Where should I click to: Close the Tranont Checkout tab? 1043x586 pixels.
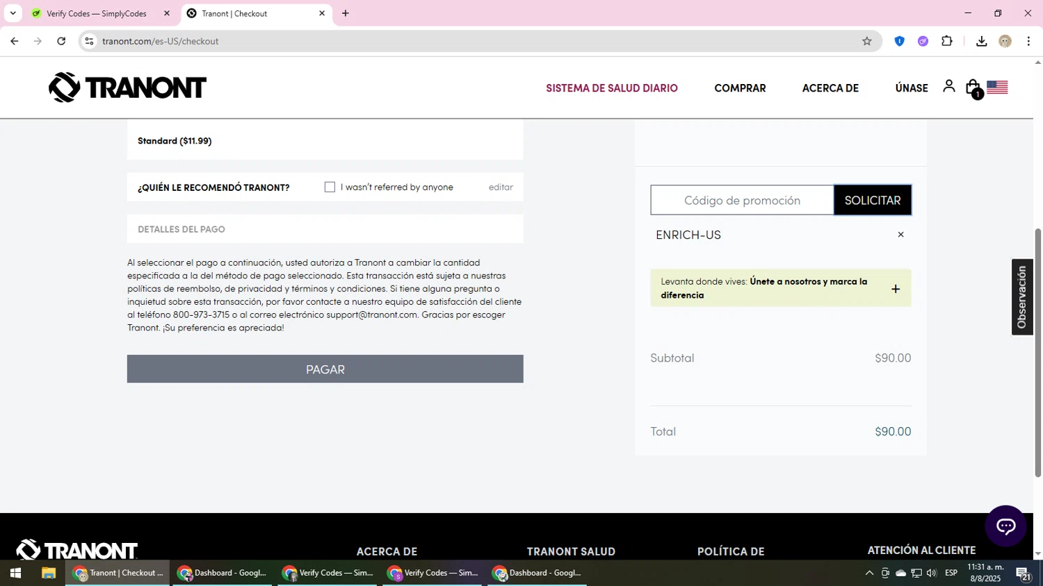click(x=322, y=13)
